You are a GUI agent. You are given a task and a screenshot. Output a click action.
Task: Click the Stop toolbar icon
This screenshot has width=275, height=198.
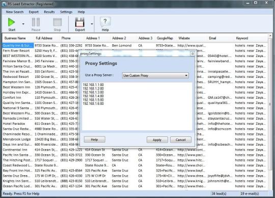57,22
